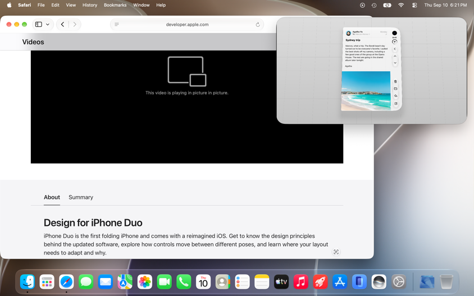Open the Time Machine menu bar icon

pos(374,5)
